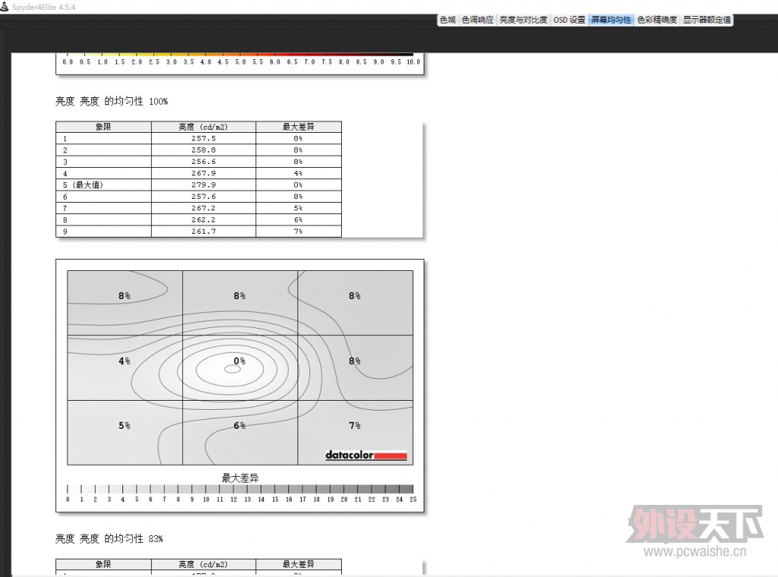The height and width of the screenshot is (577, 778).
Task: Click the 象限 header of the 100% table
Action: click(x=103, y=127)
